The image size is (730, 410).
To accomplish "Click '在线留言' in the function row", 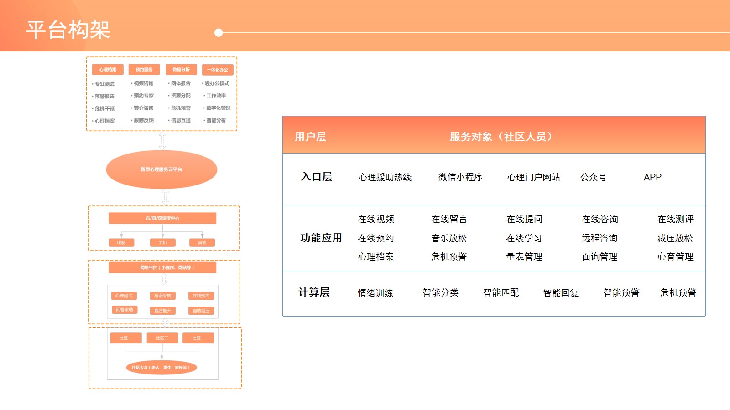I will [x=449, y=219].
